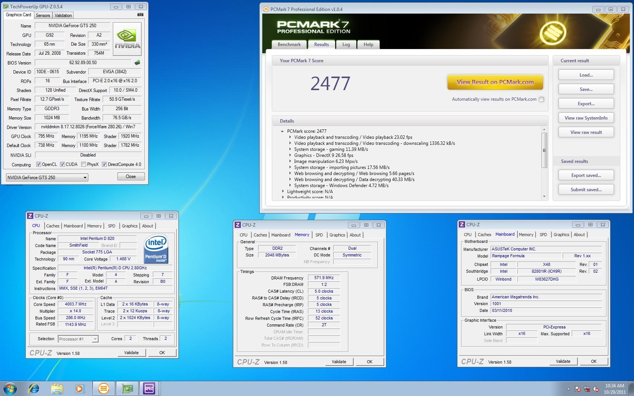Open the Caches tab in the CPU-Z CPU window

point(53,226)
